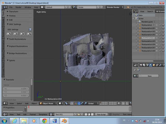Viewport: 166px width, 124px height.
Task: Open the World properties tab icon
Action: pos(151,65)
